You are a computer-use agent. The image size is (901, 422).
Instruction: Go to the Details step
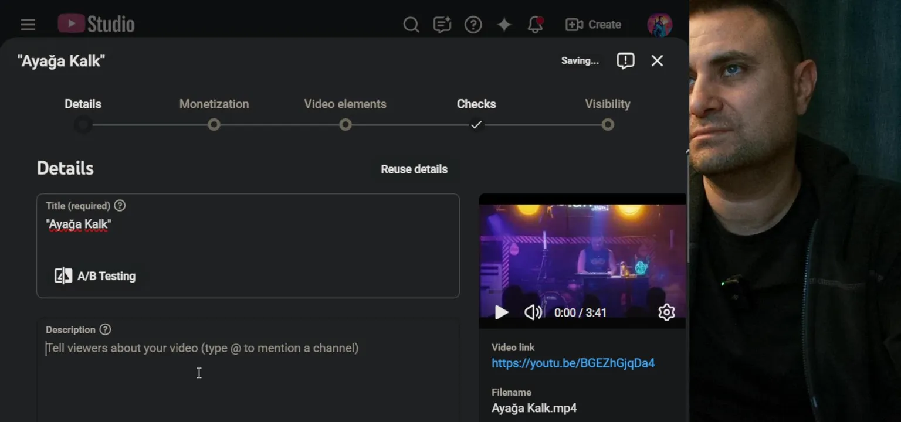coord(83,104)
